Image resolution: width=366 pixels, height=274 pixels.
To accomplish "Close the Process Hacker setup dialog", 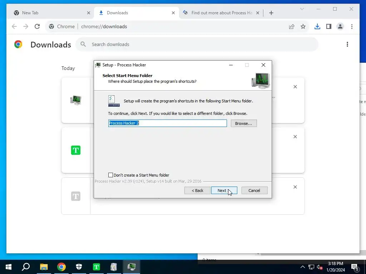I will (x=263, y=65).
